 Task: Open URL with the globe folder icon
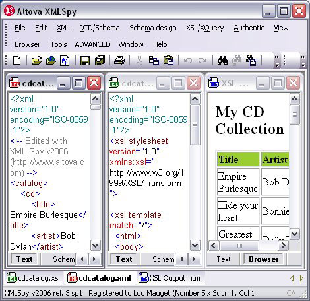tap(51, 61)
